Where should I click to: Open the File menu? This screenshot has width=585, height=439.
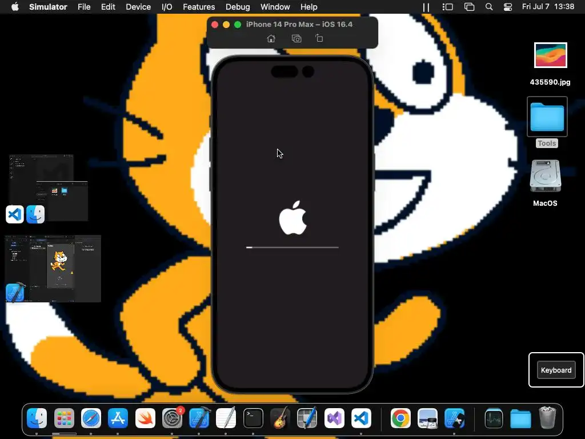click(x=84, y=7)
